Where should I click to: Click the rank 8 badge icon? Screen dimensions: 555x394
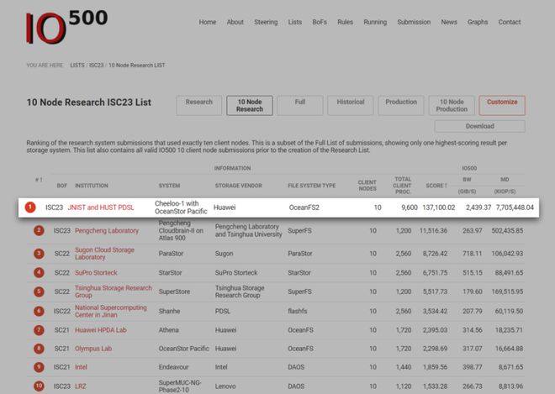point(39,349)
